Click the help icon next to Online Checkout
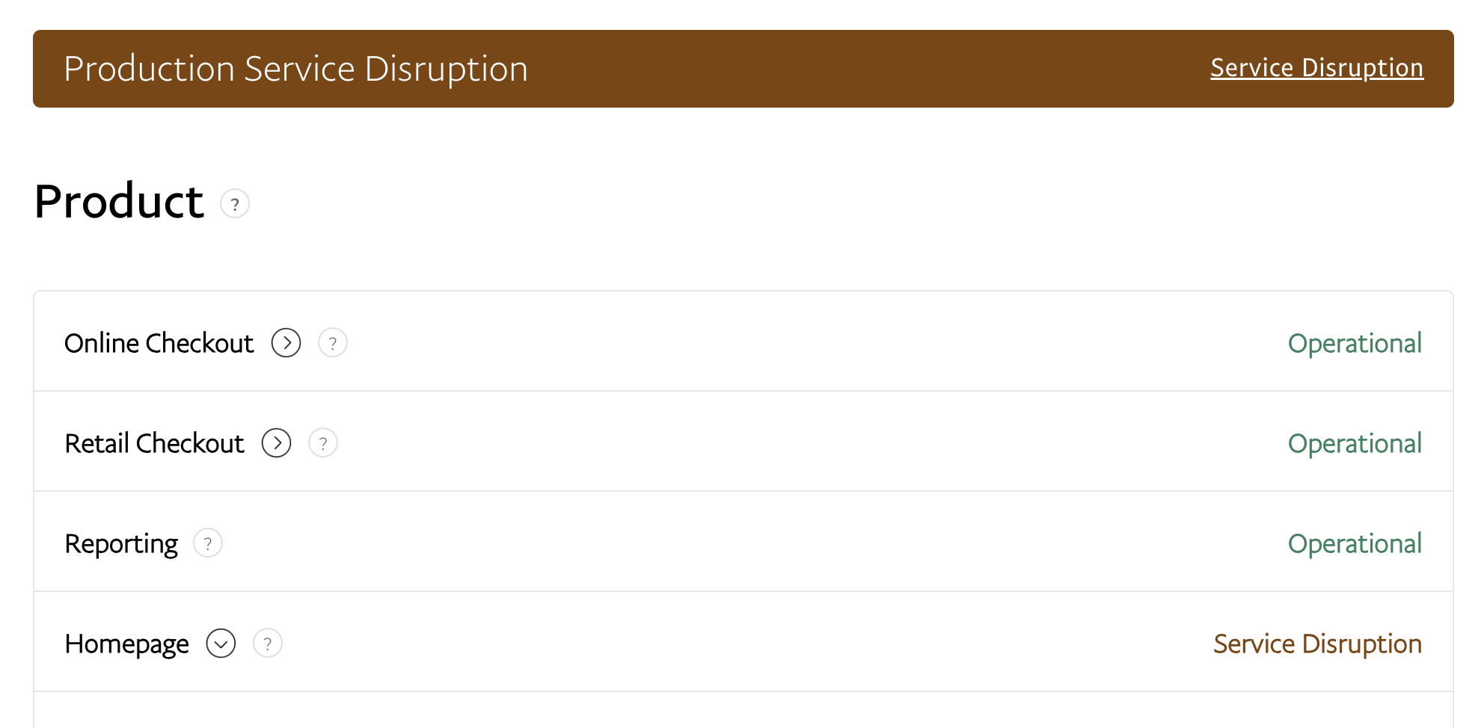This screenshot has height=728, width=1484. coord(333,343)
